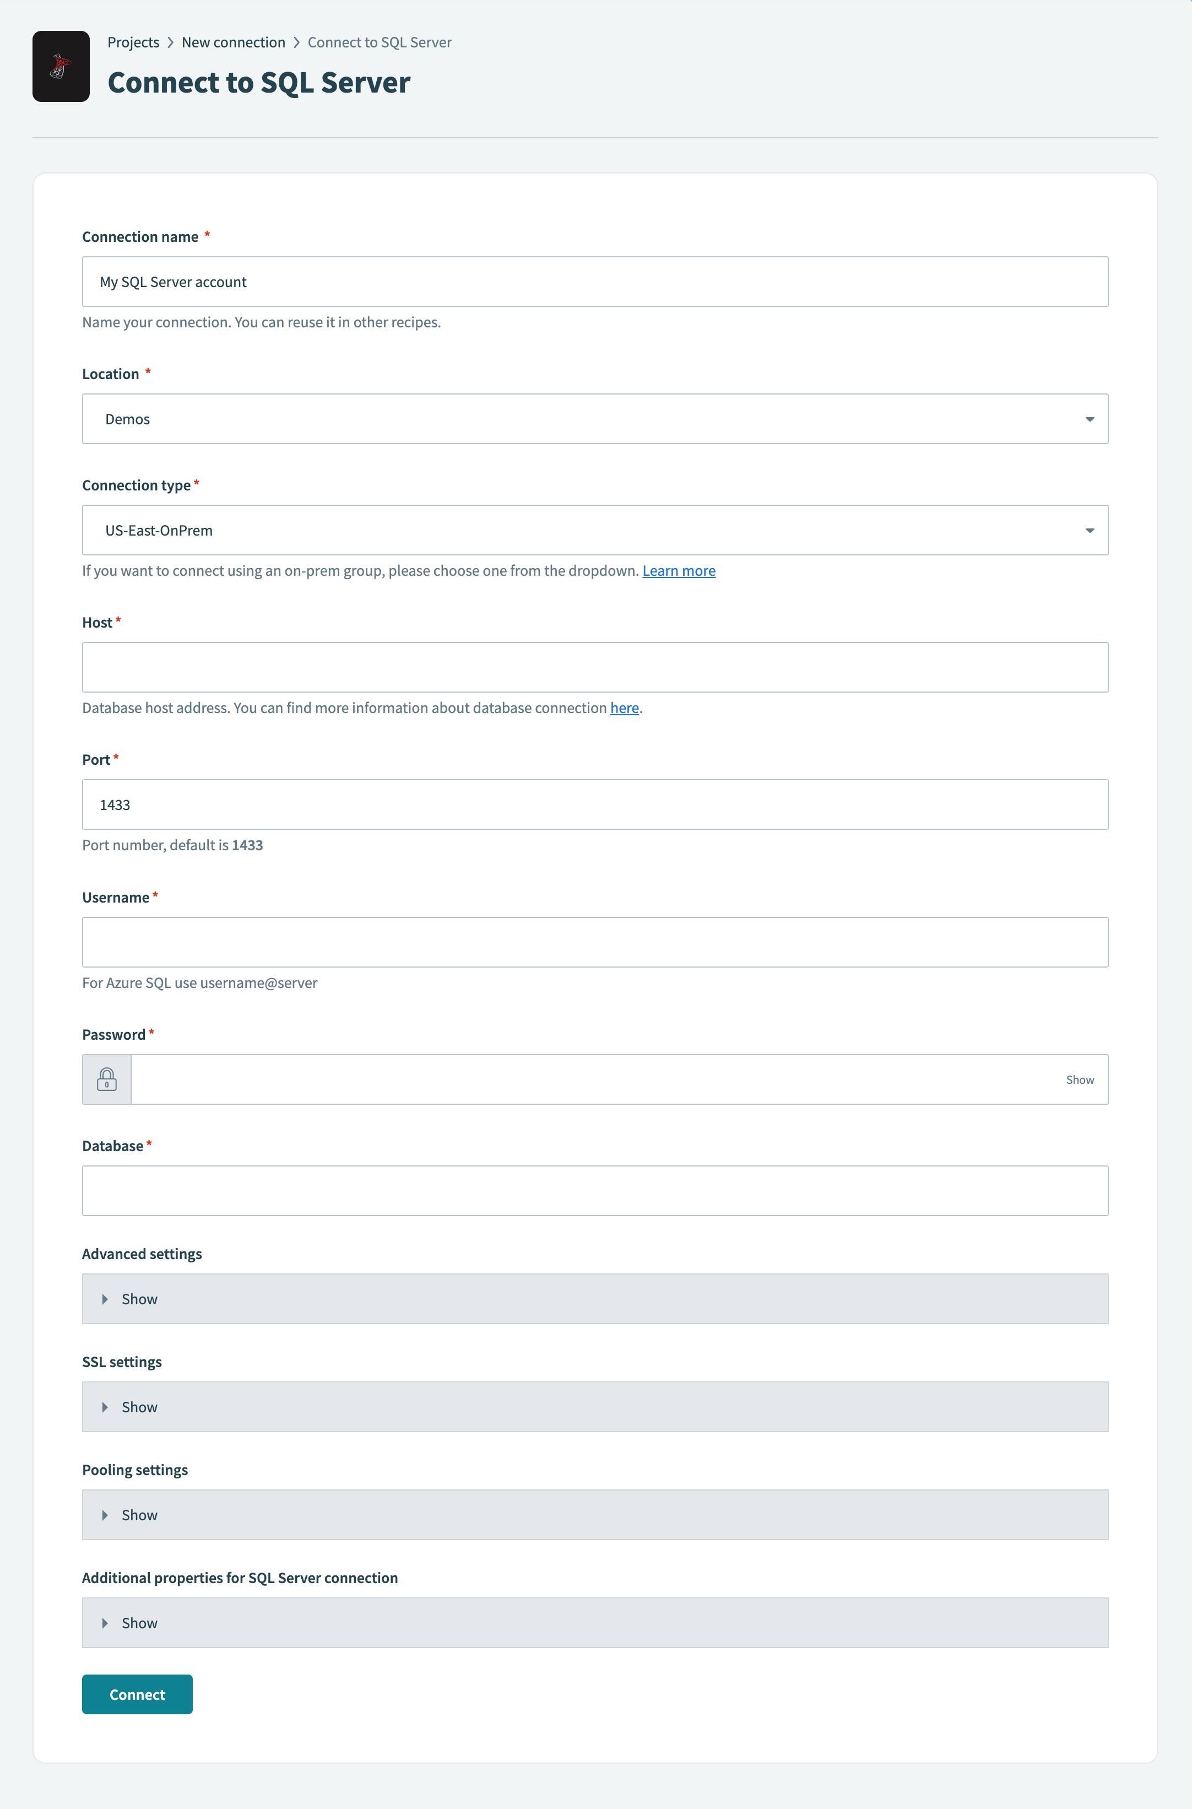Click into the Username field
The width and height of the screenshot is (1192, 1809).
click(x=594, y=942)
